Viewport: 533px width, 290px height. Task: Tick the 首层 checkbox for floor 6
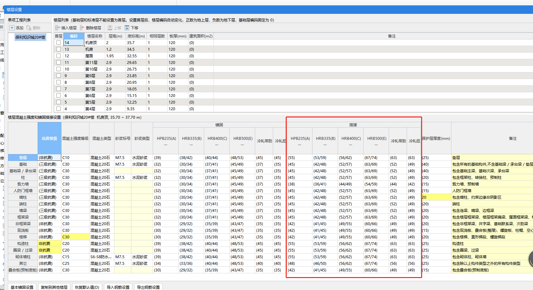tap(59, 95)
